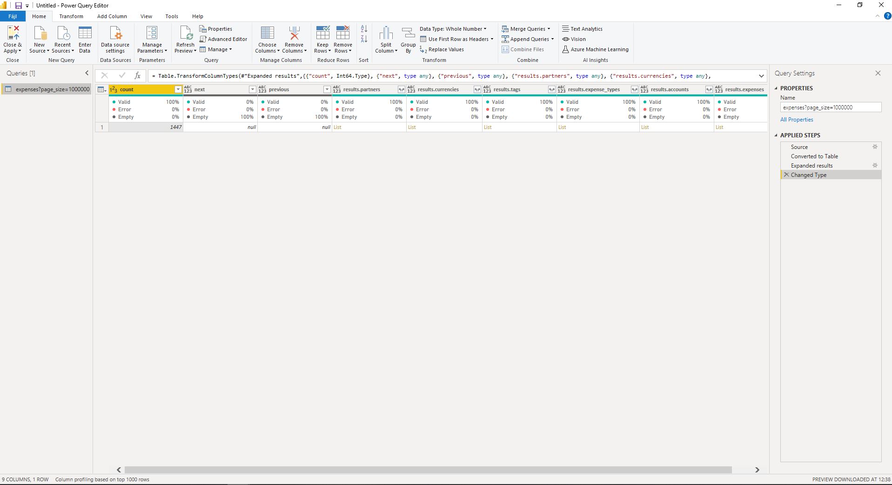Click the Group By icon
The height and width of the screenshot is (485, 892).
tap(408, 33)
